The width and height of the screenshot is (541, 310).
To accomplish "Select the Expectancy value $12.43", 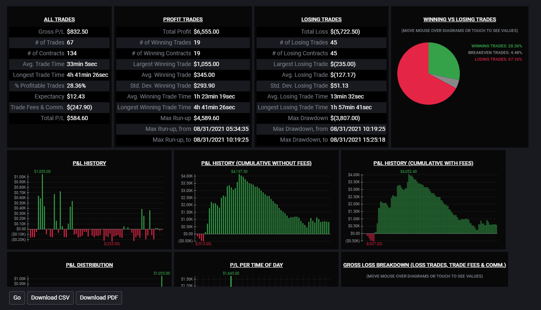I will pyautogui.click(x=76, y=96).
